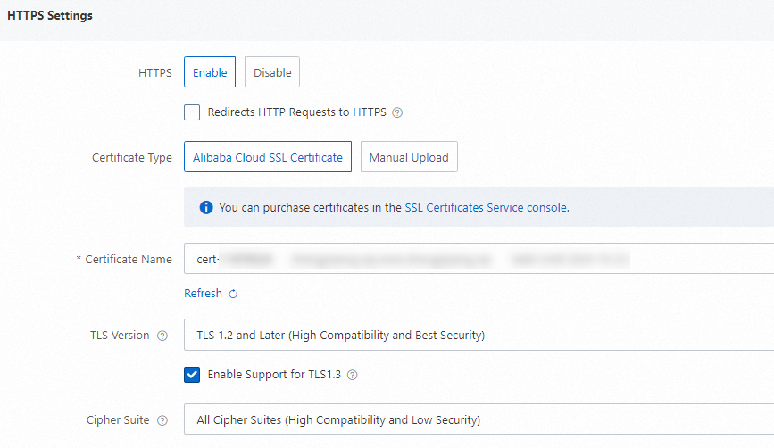
Task: Click the circular refresh arrow icon
Action: (233, 294)
